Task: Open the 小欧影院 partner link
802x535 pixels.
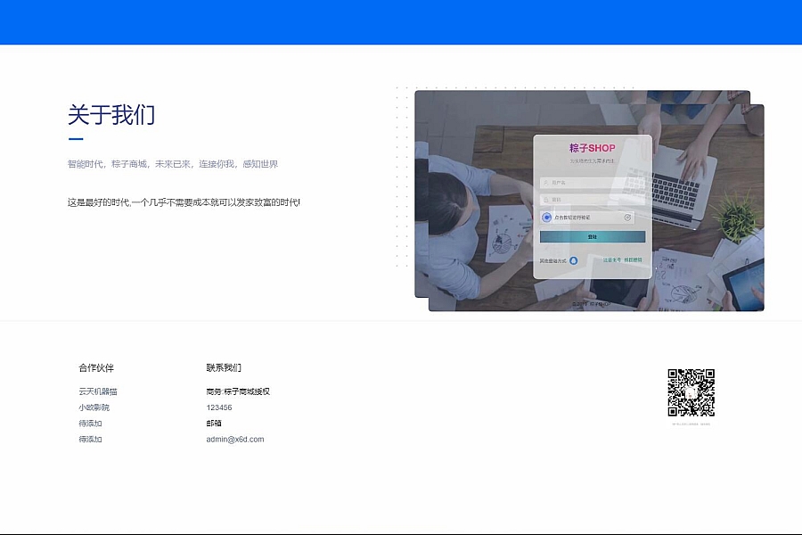Action: click(x=94, y=407)
